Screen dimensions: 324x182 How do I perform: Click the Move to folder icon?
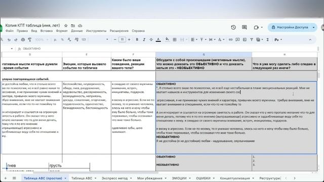pyautogui.click(x=73, y=26)
